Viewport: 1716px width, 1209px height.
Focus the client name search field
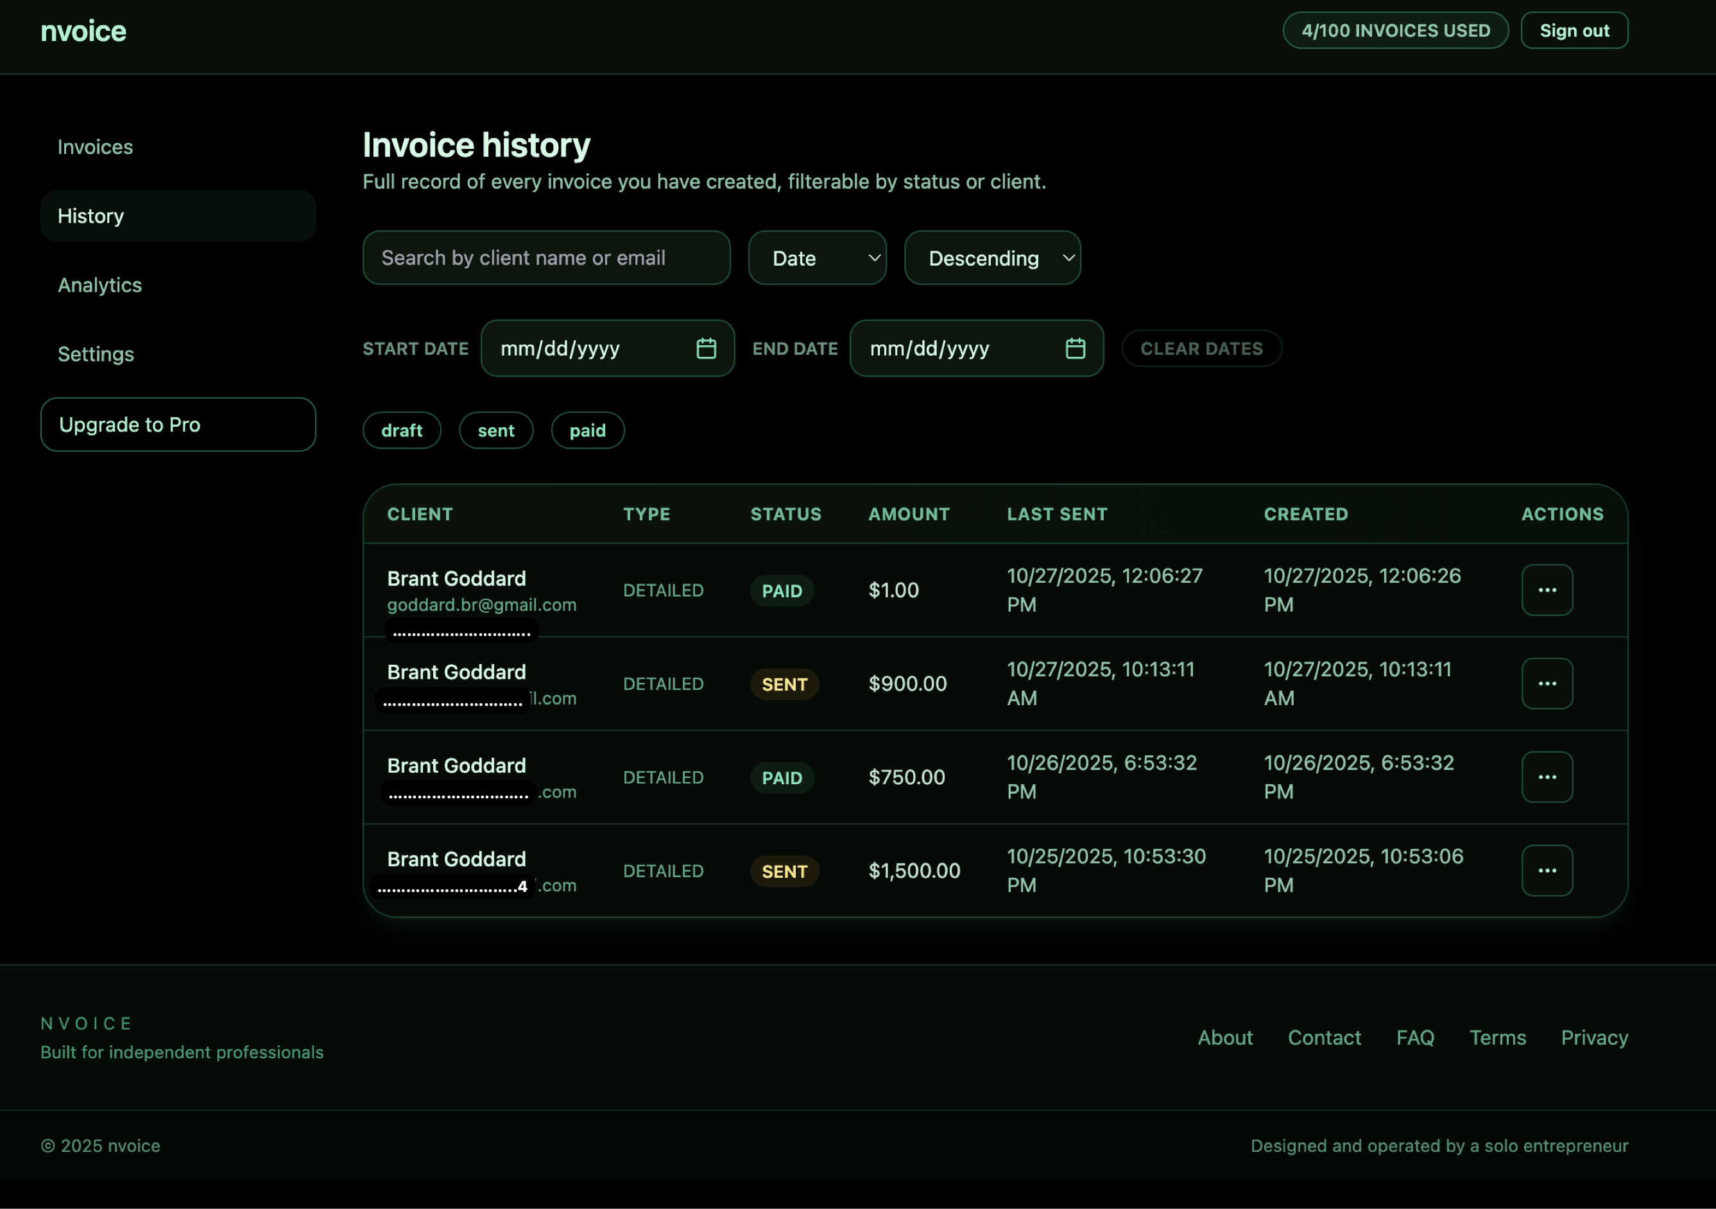[545, 258]
